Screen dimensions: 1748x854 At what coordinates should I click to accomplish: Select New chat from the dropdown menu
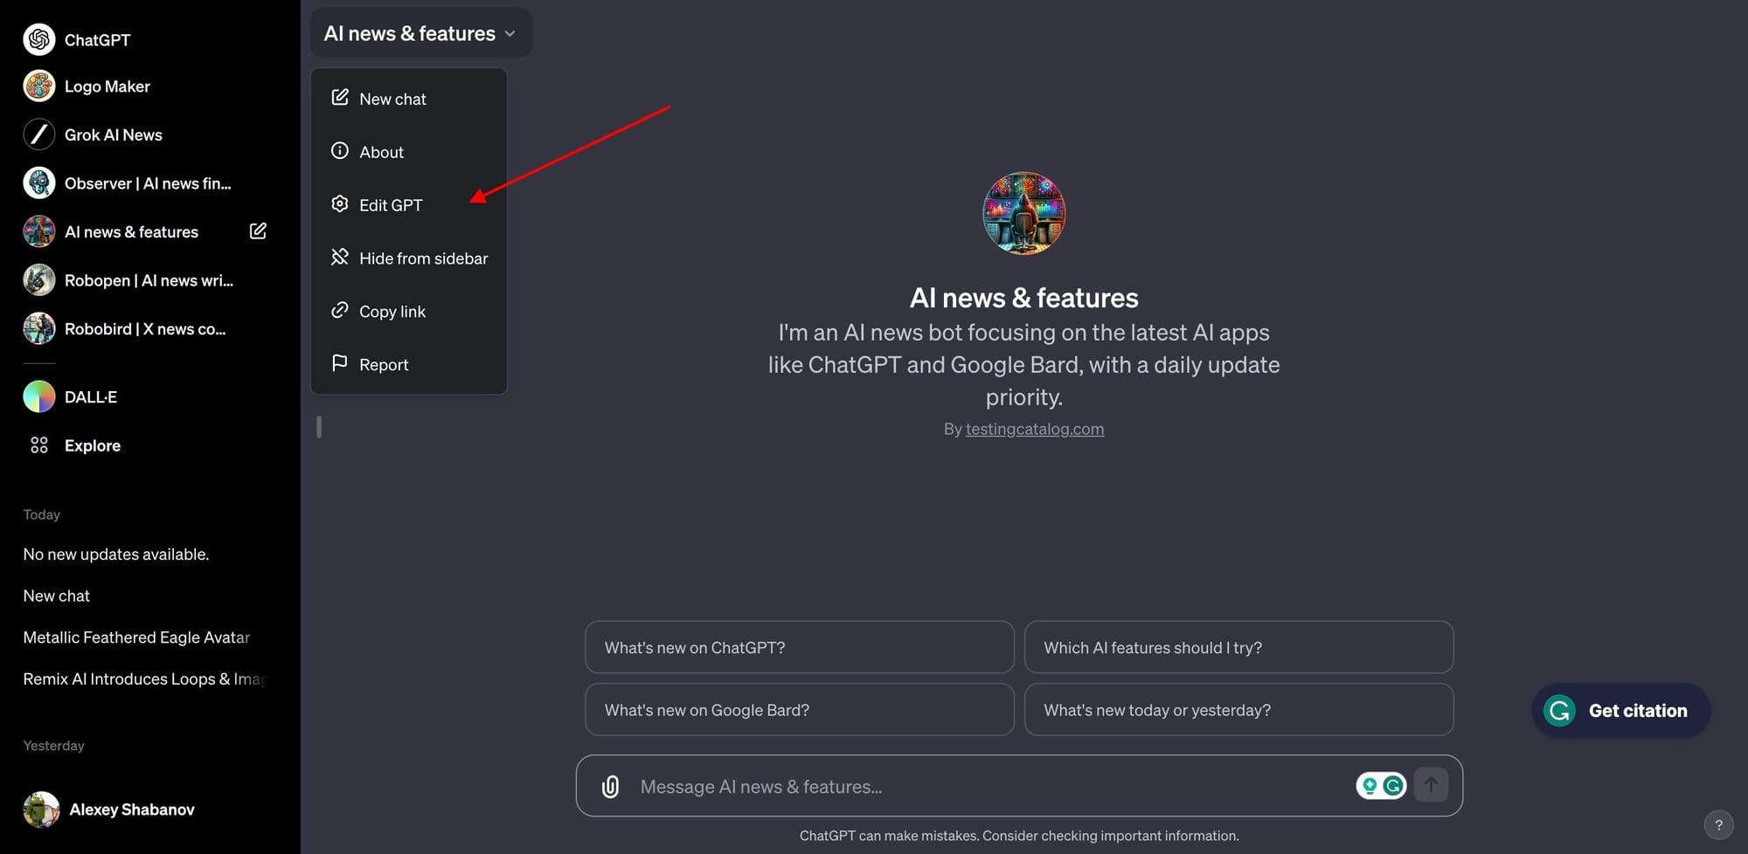pyautogui.click(x=409, y=99)
